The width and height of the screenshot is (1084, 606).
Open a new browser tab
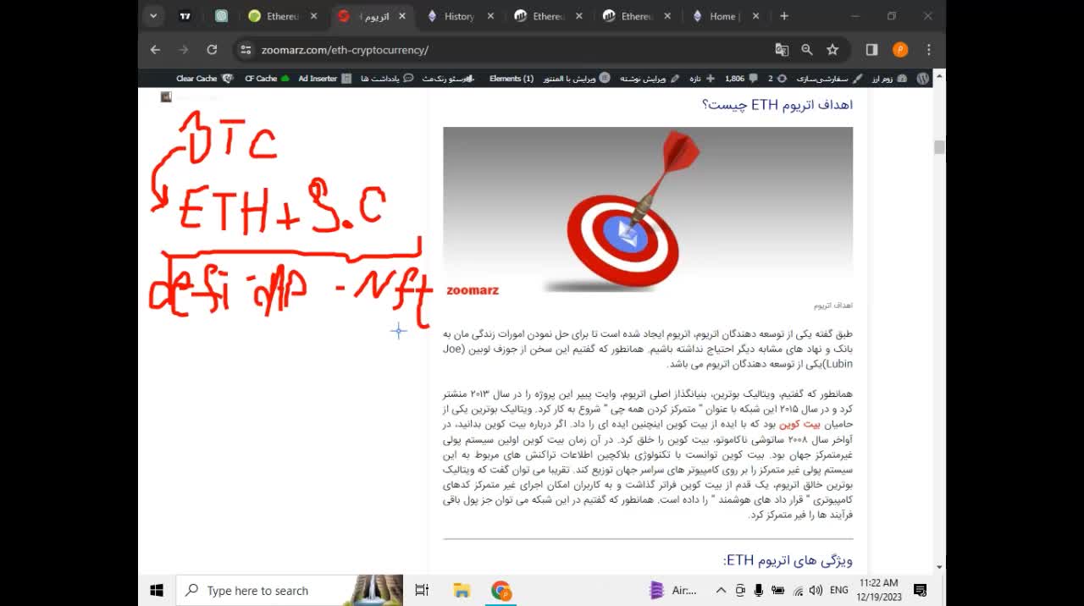(x=784, y=16)
